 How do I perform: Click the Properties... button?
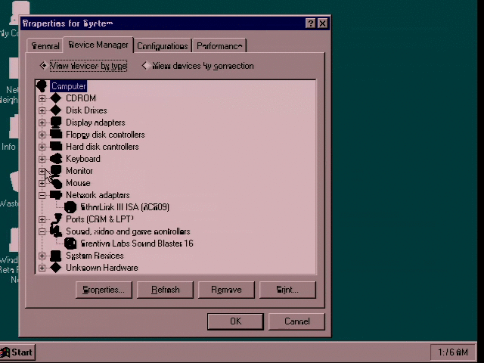pos(104,290)
